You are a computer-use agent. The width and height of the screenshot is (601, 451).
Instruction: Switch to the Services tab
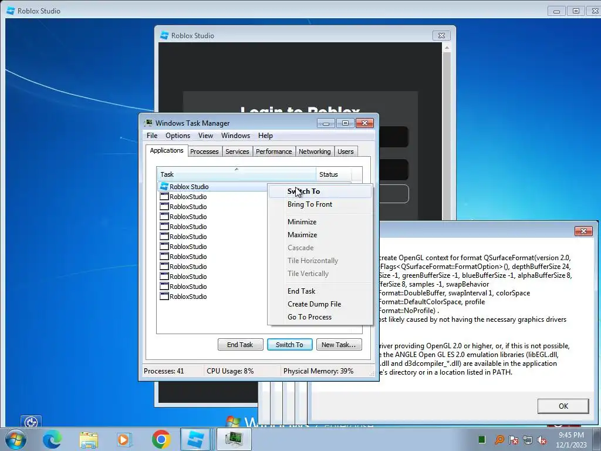237,152
